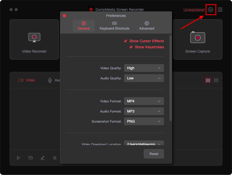Viewport: 232px width, 175px height.
Task: Open the Video tab in the recordings list
Action: (27, 80)
